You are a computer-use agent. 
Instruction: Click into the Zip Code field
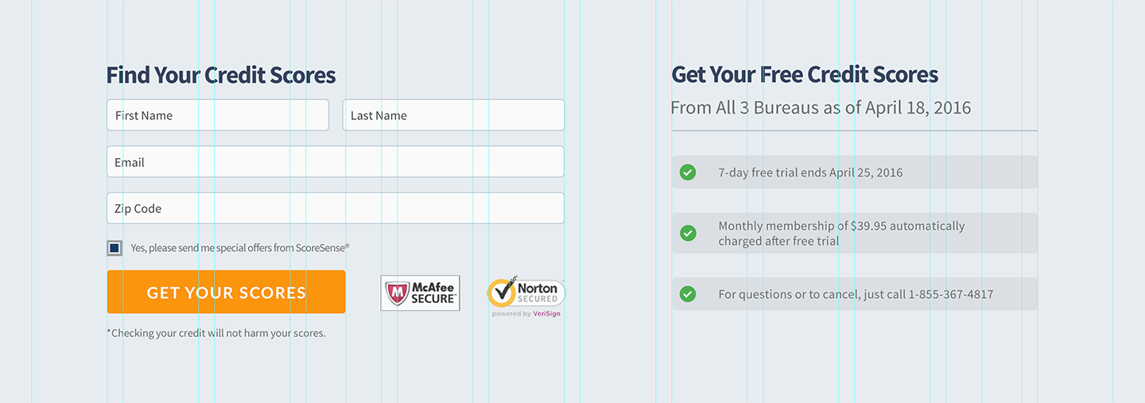pyautogui.click(x=336, y=208)
